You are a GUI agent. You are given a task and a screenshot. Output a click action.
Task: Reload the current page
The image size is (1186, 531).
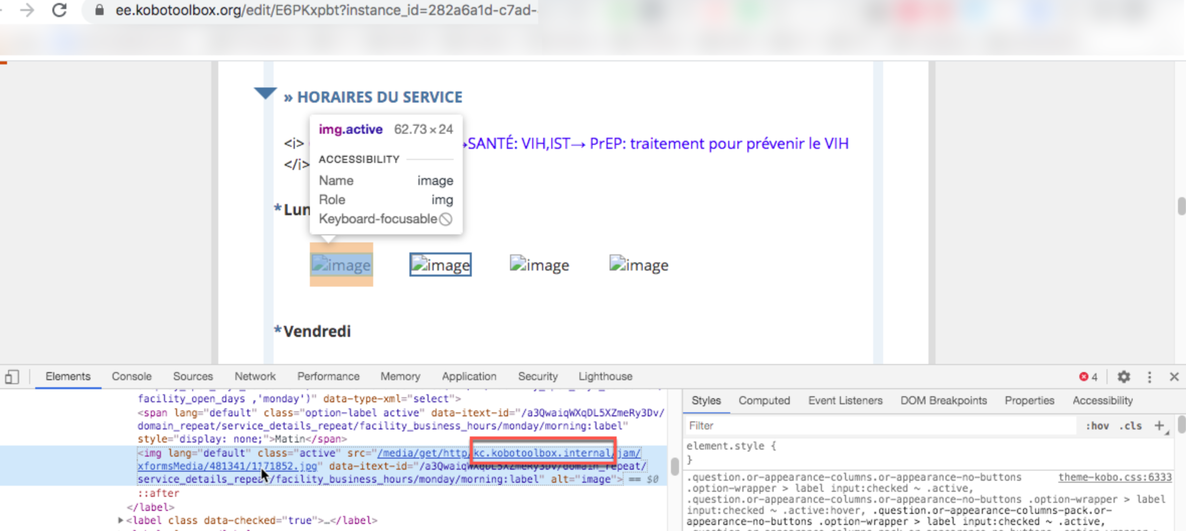tap(60, 11)
